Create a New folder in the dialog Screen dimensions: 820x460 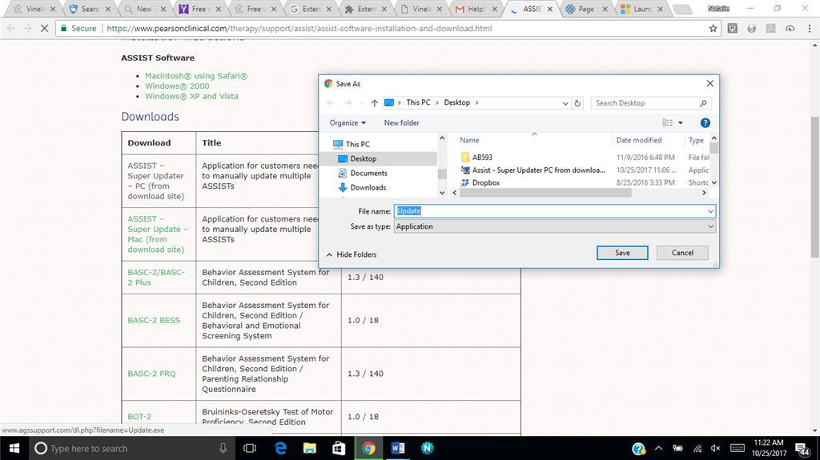point(402,123)
